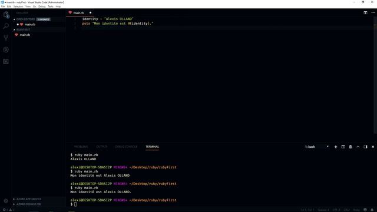Move panel to the right side
Screen dimensions: 377x212
(x=365, y=147)
